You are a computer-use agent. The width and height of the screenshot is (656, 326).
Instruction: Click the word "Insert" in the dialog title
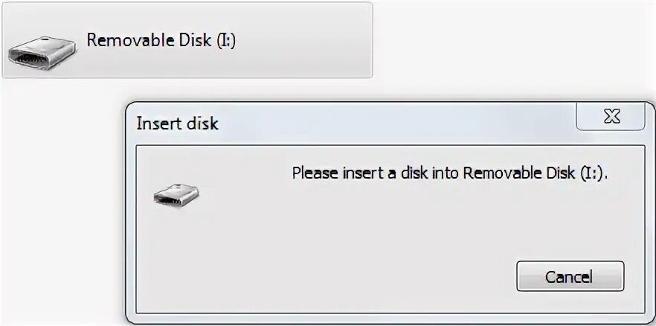tap(159, 124)
